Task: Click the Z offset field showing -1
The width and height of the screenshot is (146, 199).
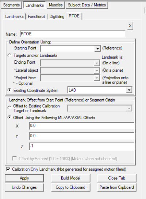Action: pos(82,146)
